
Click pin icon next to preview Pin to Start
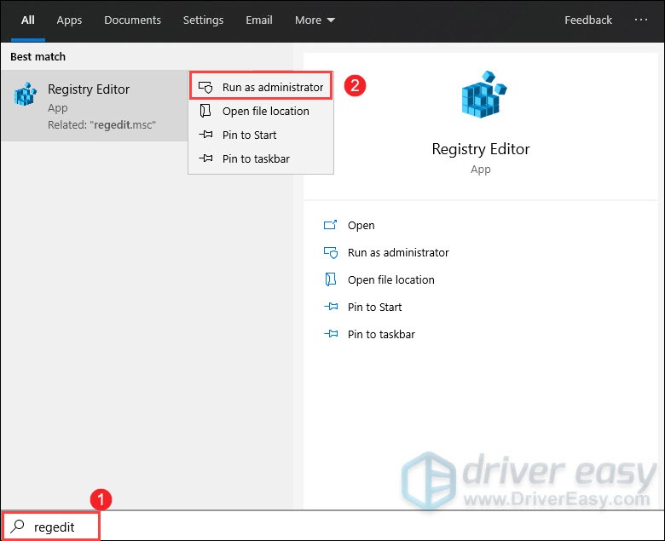coord(331,307)
